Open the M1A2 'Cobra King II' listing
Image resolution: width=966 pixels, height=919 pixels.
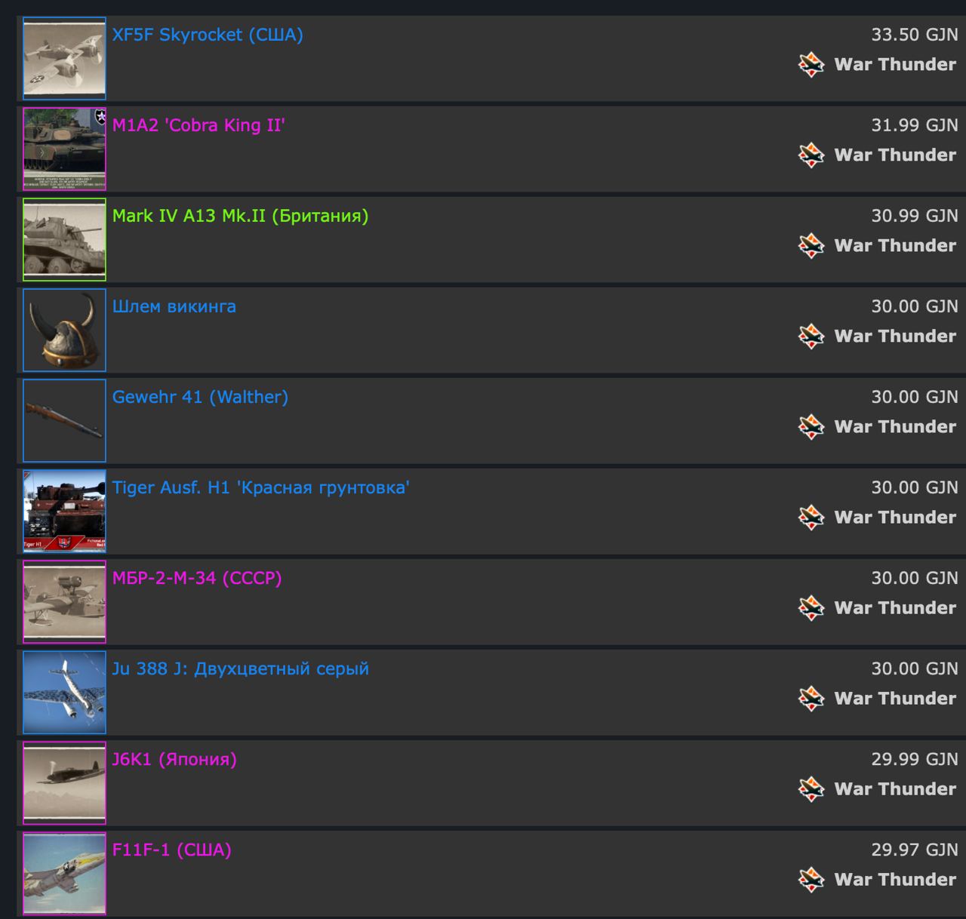click(x=198, y=125)
